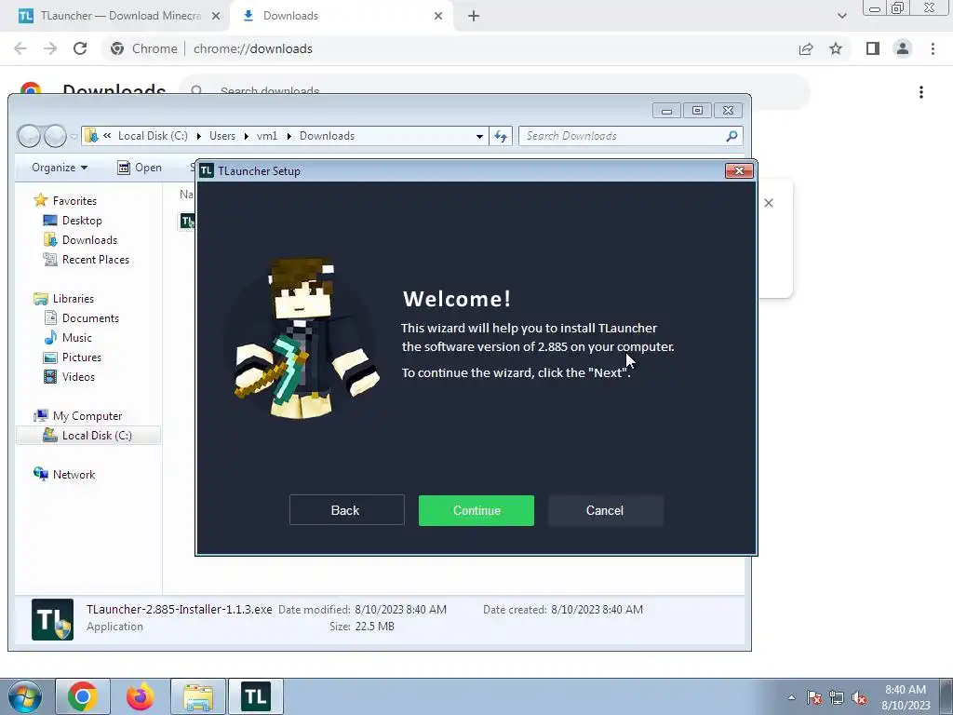Close TLauncher Setup with red X
The width and height of the screenshot is (953, 715).
739,171
